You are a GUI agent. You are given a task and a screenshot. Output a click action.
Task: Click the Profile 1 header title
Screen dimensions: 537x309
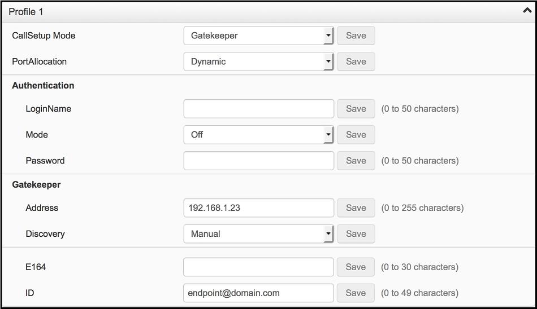(x=26, y=12)
